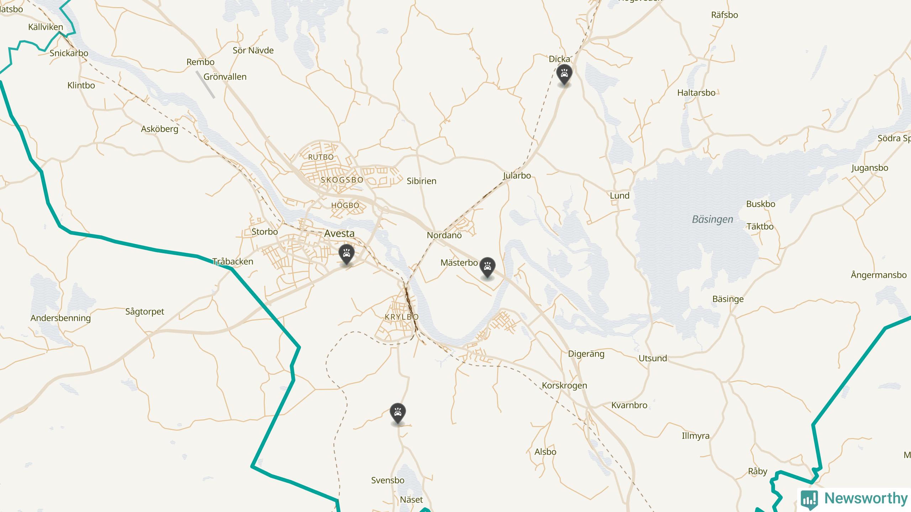Select the Haltarsbo place label

(x=696, y=93)
